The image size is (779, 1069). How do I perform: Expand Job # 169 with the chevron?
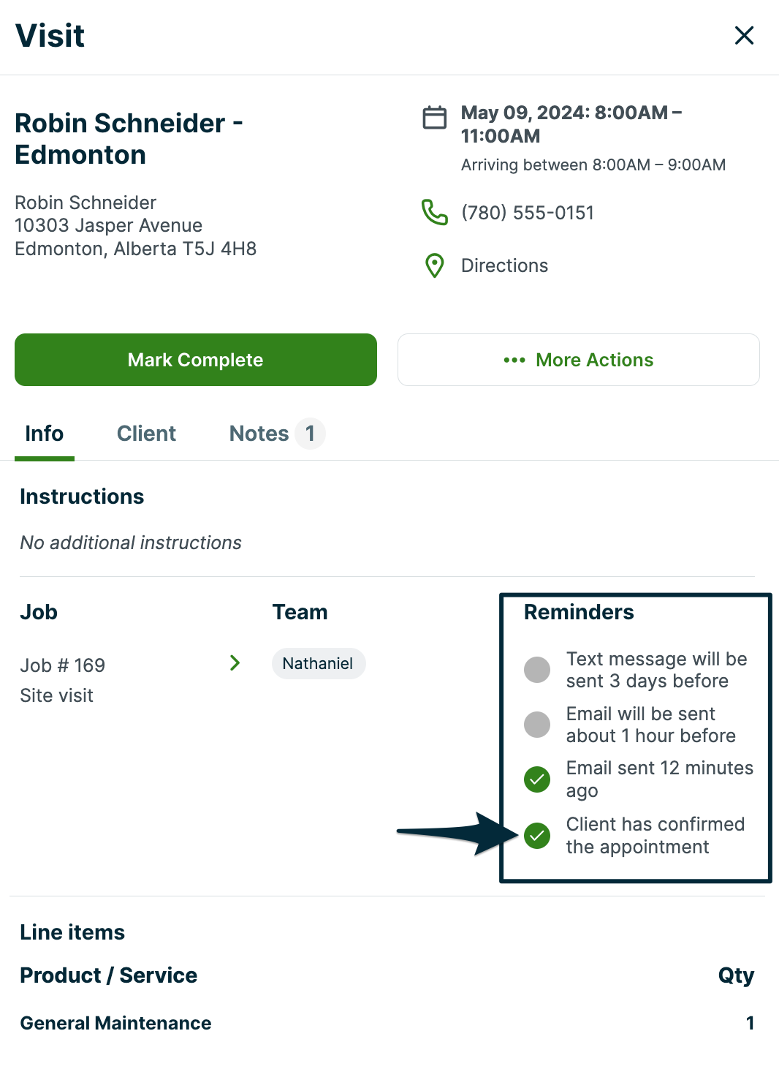pyautogui.click(x=235, y=663)
